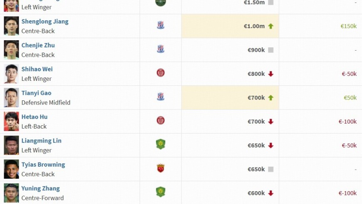362x204 pixels.
Task: Click Tianyi Gao portrait thumbnail
Action: [x=12, y=97]
